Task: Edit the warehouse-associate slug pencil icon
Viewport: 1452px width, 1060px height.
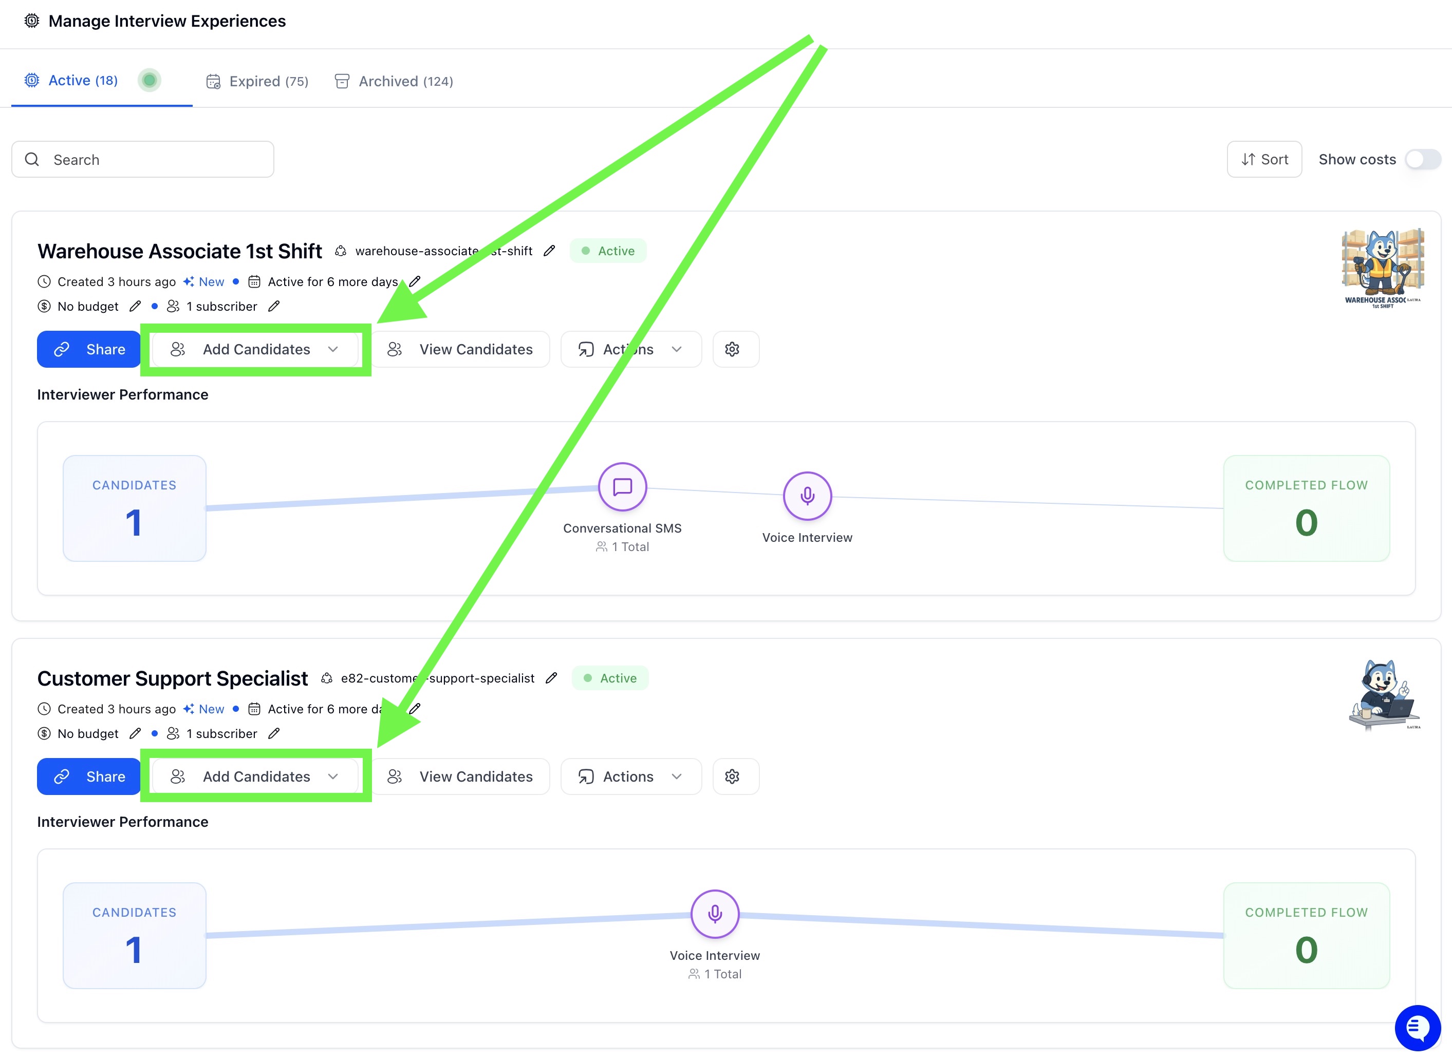Action: point(549,251)
